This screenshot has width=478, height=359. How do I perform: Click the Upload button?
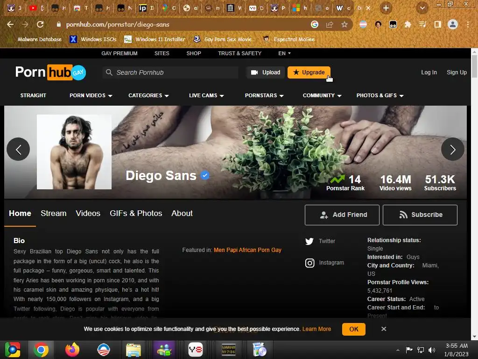(x=266, y=72)
